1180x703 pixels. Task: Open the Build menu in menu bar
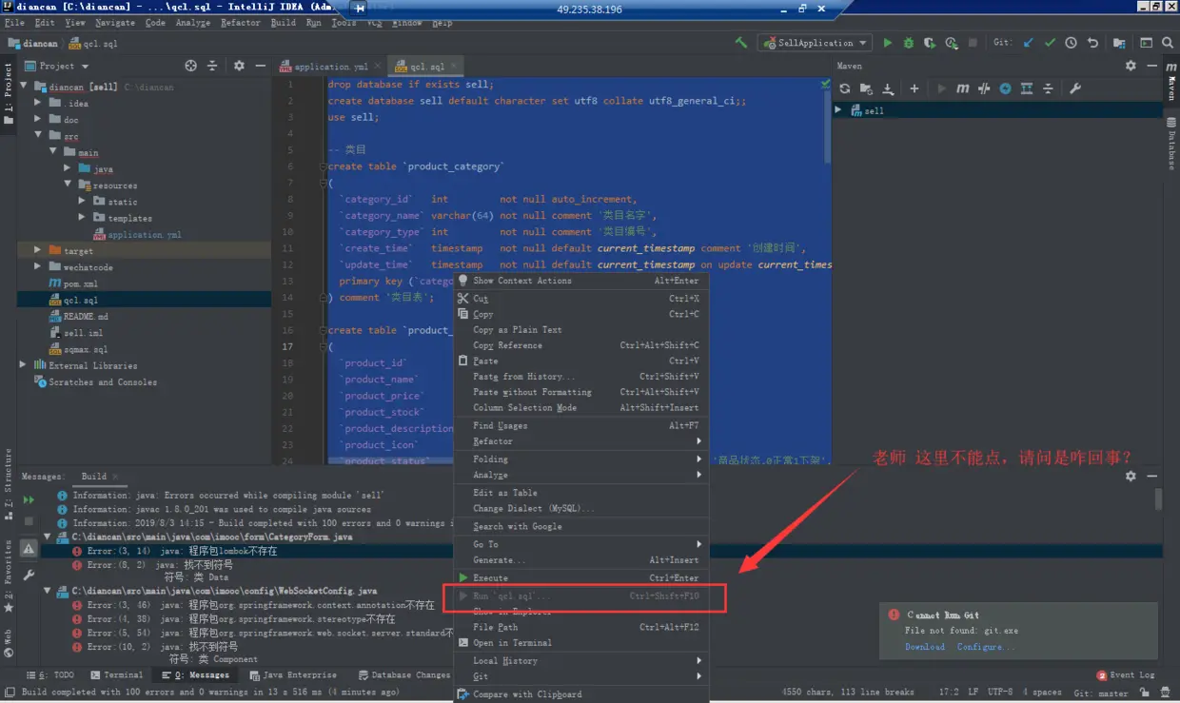[283, 23]
